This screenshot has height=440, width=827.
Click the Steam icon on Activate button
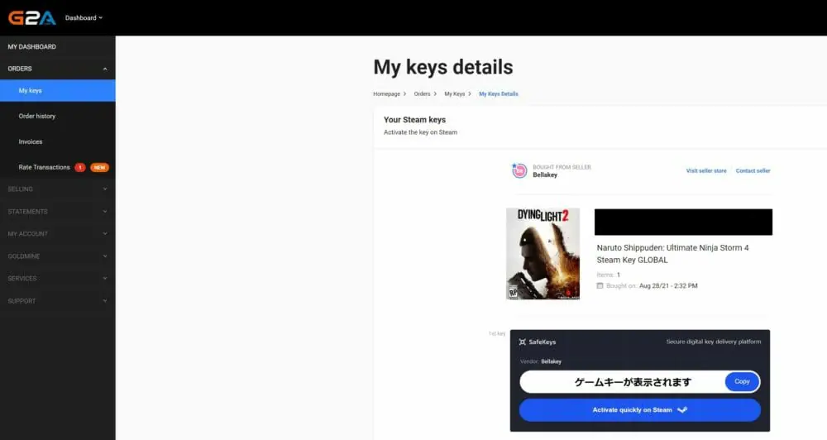click(x=682, y=410)
